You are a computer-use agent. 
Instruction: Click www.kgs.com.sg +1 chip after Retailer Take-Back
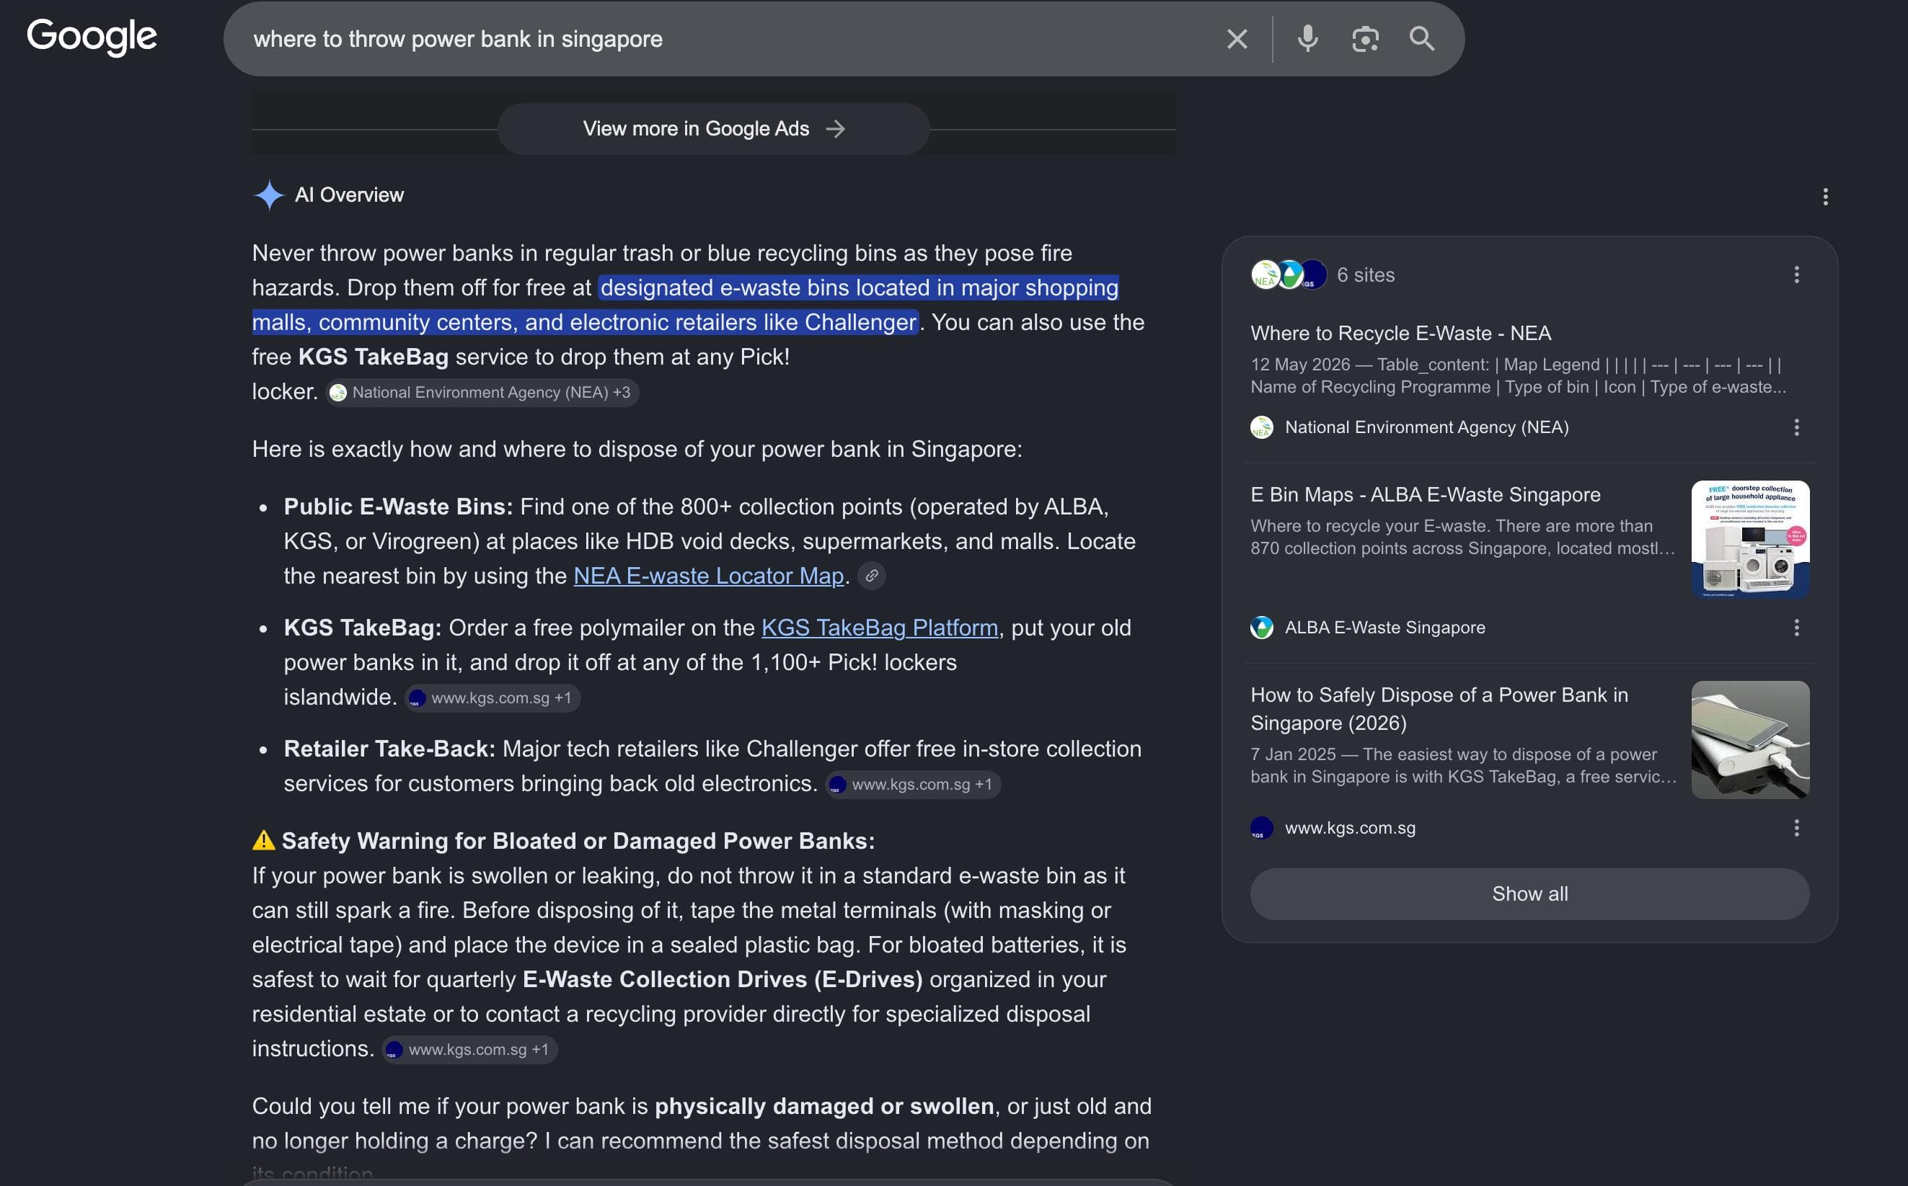coord(913,785)
